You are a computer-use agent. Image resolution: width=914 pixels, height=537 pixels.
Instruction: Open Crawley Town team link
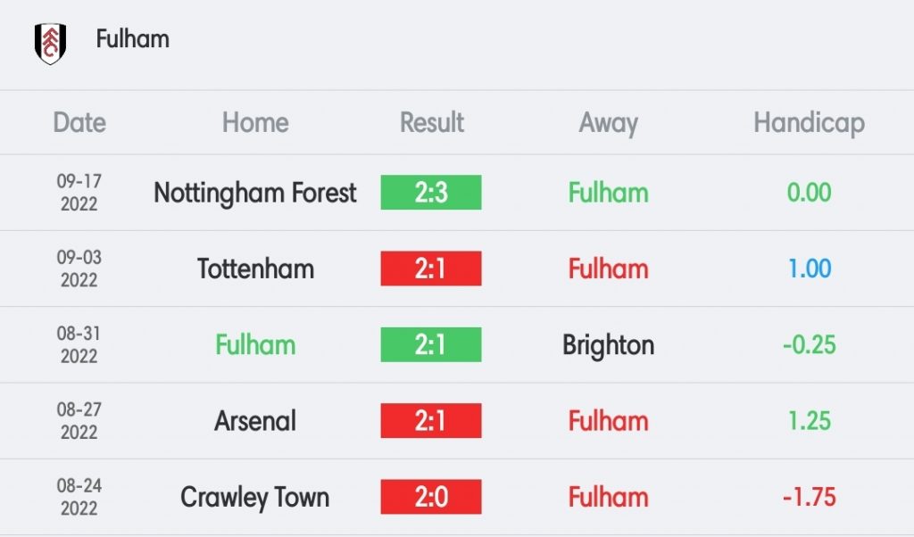pyautogui.click(x=254, y=498)
